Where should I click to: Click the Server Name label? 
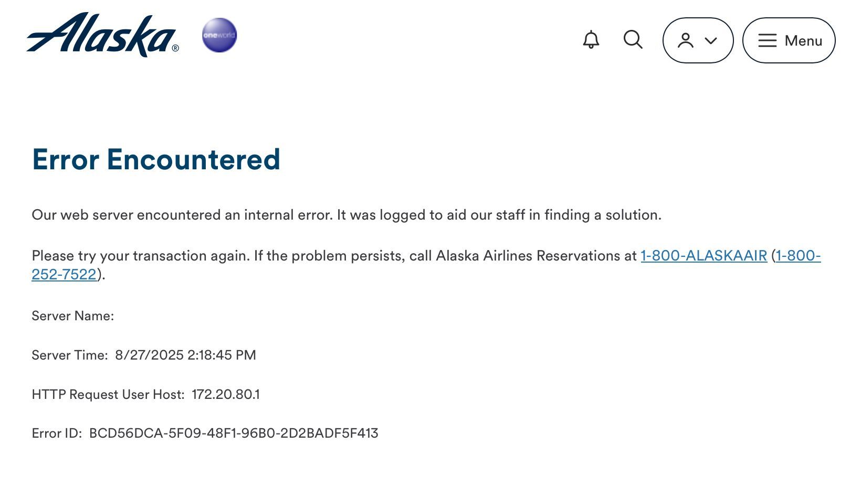tap(73, 316)
